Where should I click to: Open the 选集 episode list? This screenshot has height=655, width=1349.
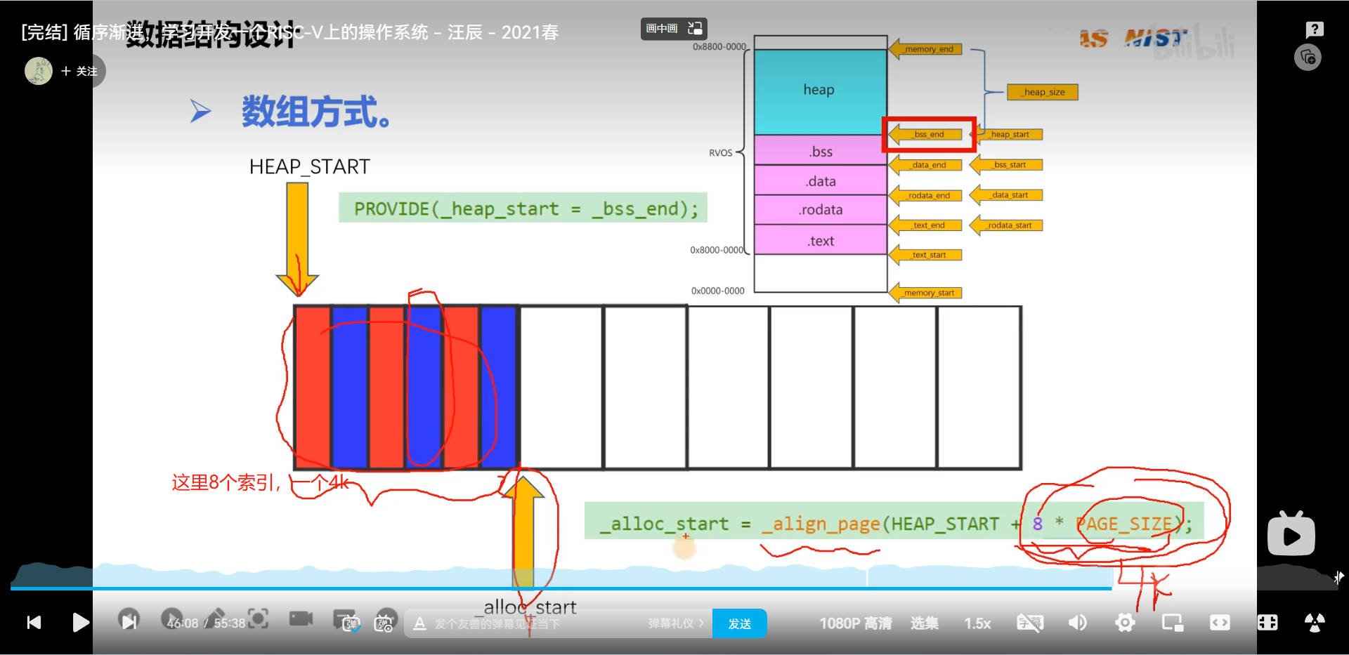click(925, 623)
